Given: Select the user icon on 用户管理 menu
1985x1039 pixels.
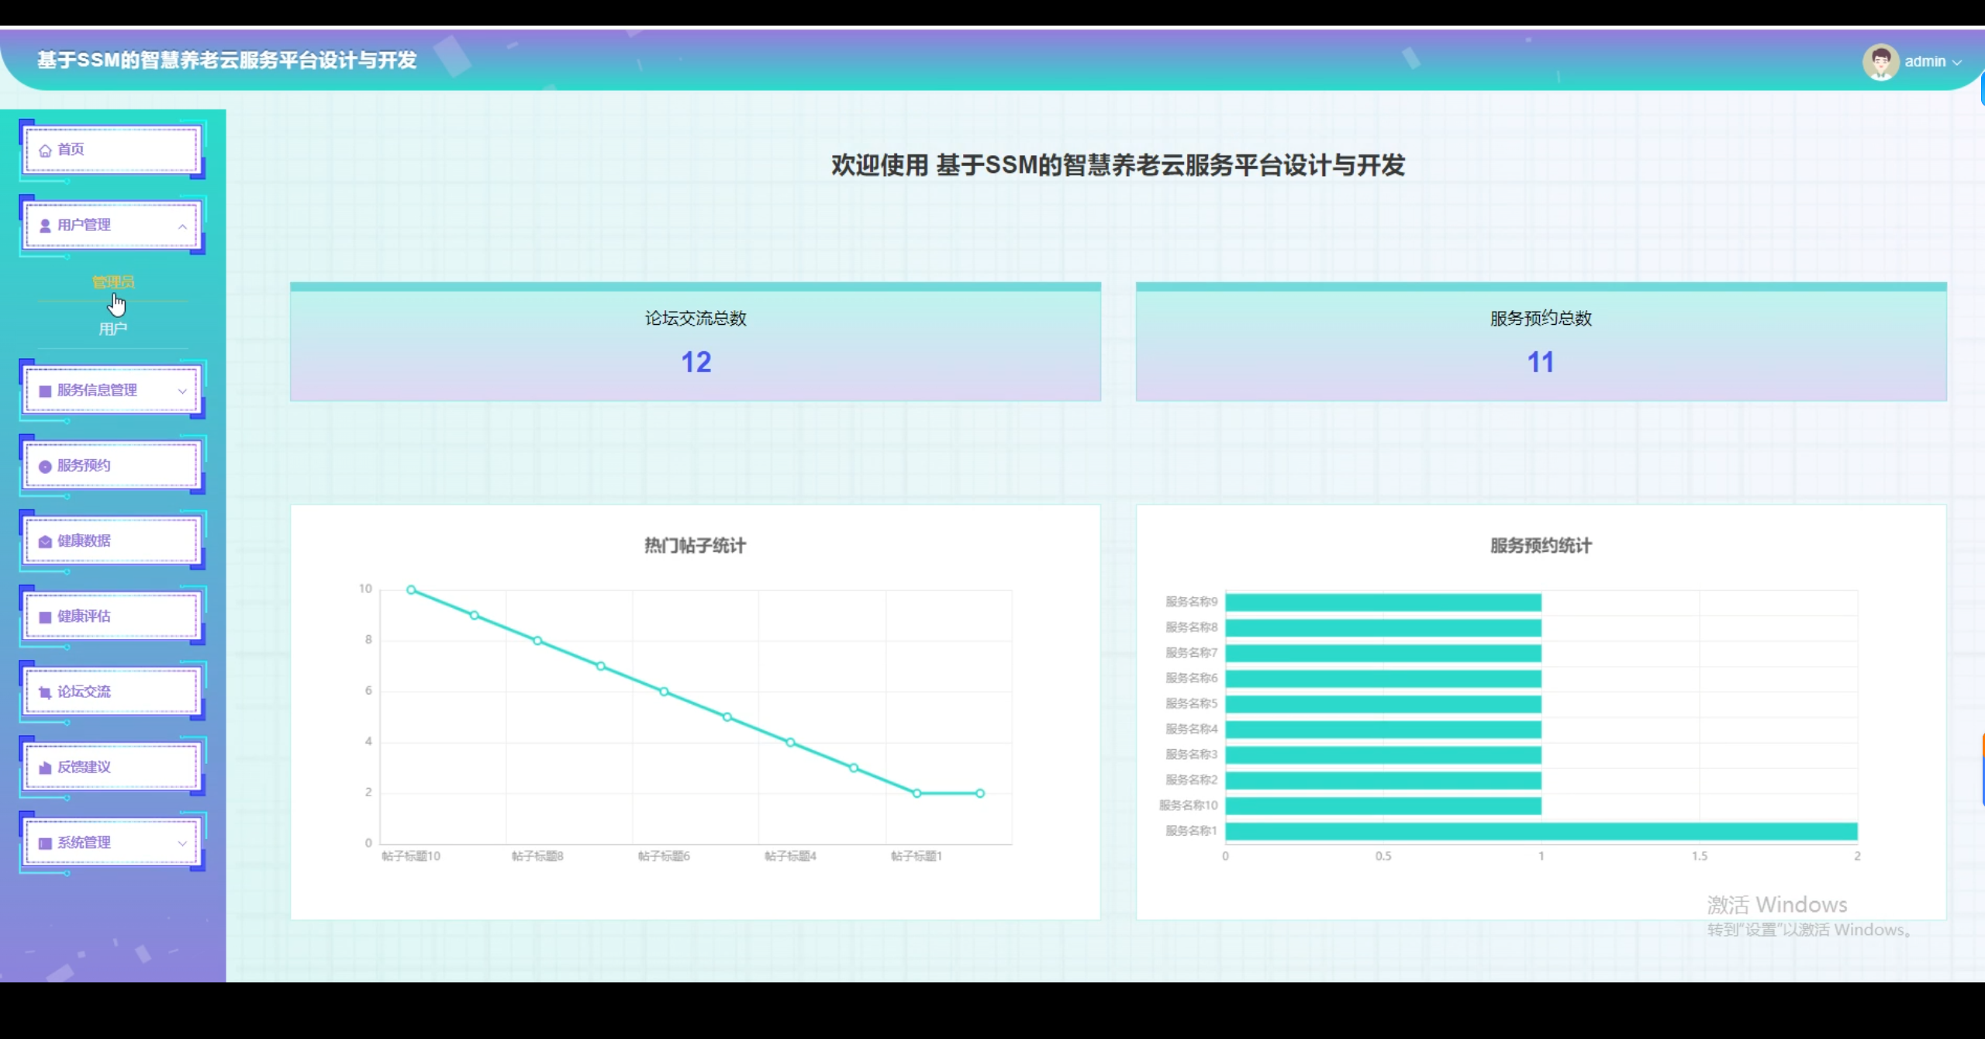Looking at the screenshot, I should (x=44, y=225).
